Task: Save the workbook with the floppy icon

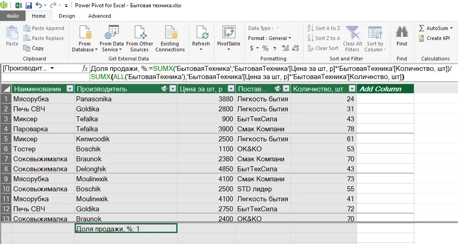Action: coord(29,5)
